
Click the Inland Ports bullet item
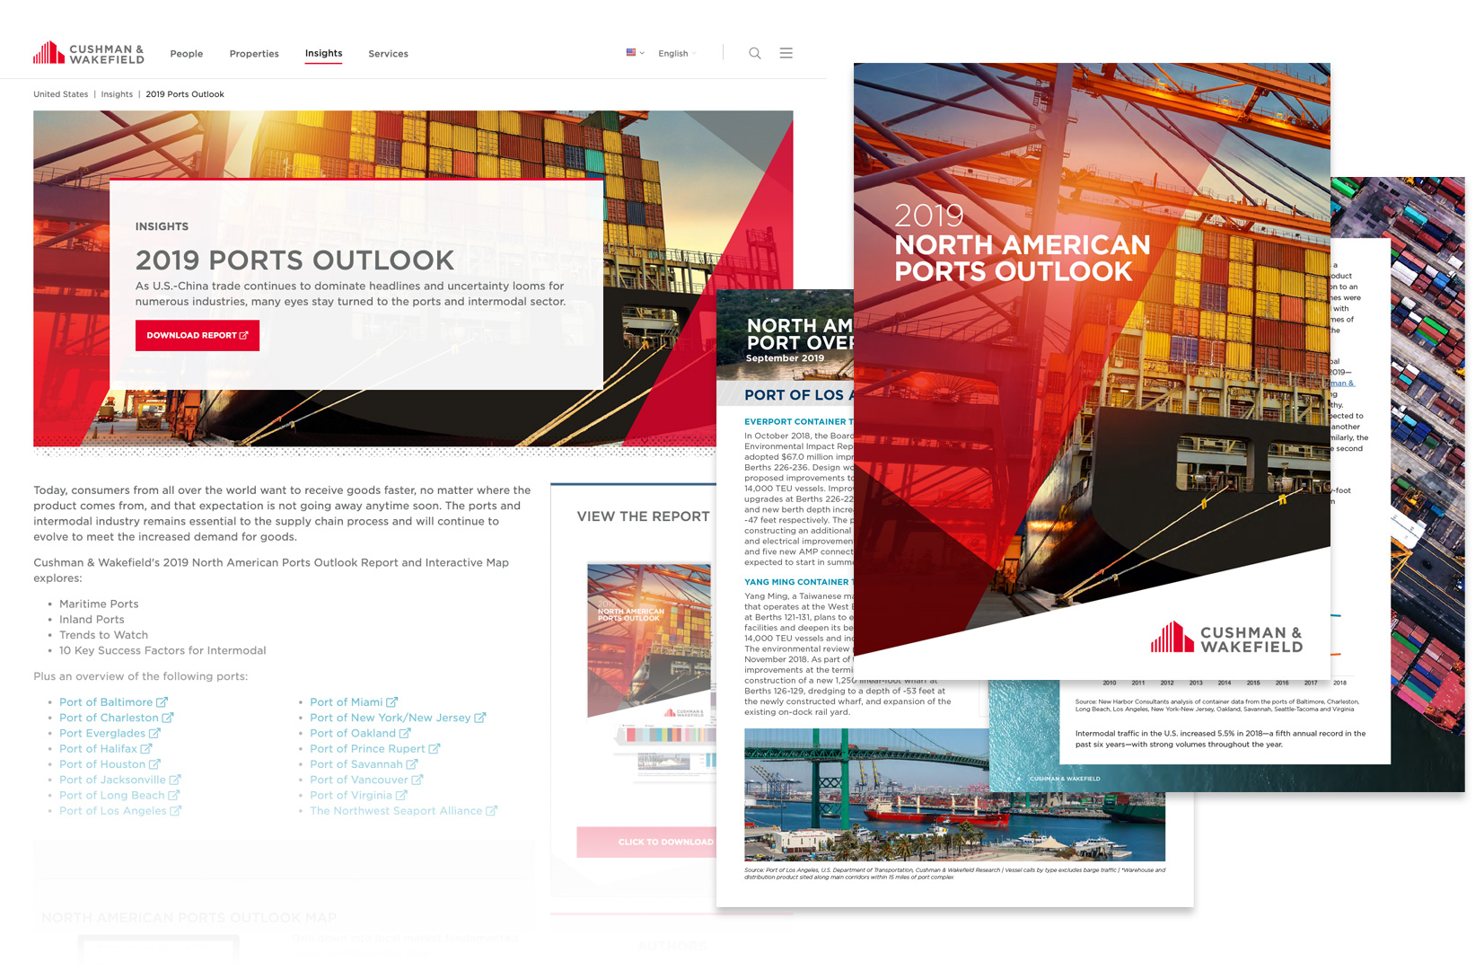[x=92, y=620]
